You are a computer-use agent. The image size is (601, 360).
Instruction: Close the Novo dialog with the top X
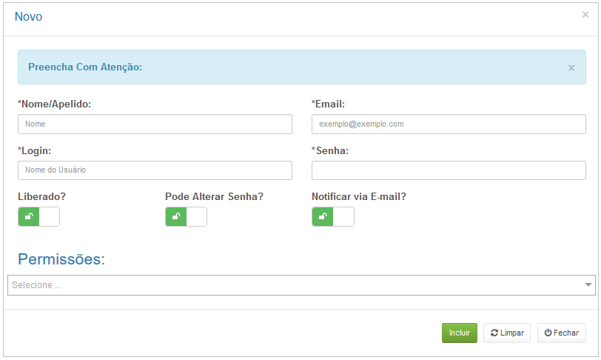[x=585, y=15]
